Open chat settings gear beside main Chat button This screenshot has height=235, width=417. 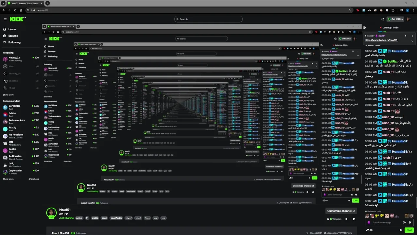401,230
